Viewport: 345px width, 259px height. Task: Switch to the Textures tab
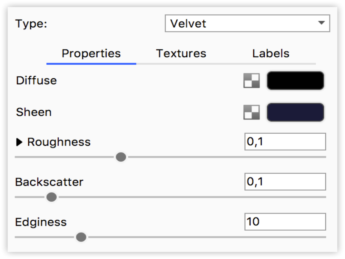[181, 54]
